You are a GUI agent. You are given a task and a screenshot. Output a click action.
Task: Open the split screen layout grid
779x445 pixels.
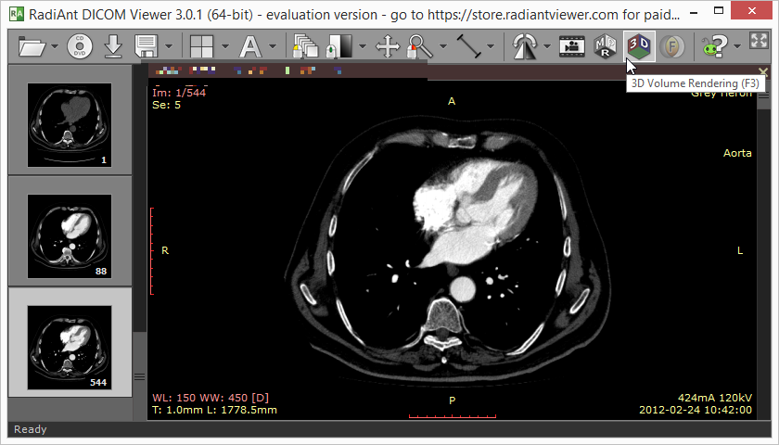click(202, 46)
